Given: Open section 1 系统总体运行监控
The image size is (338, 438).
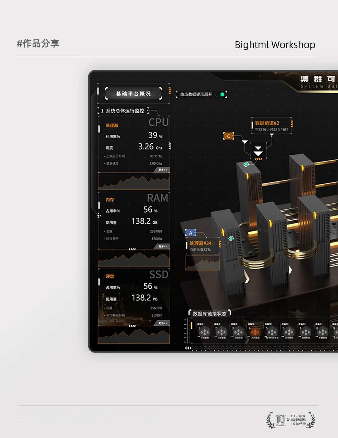Looking at the screenshot, I should pos(123,111).
